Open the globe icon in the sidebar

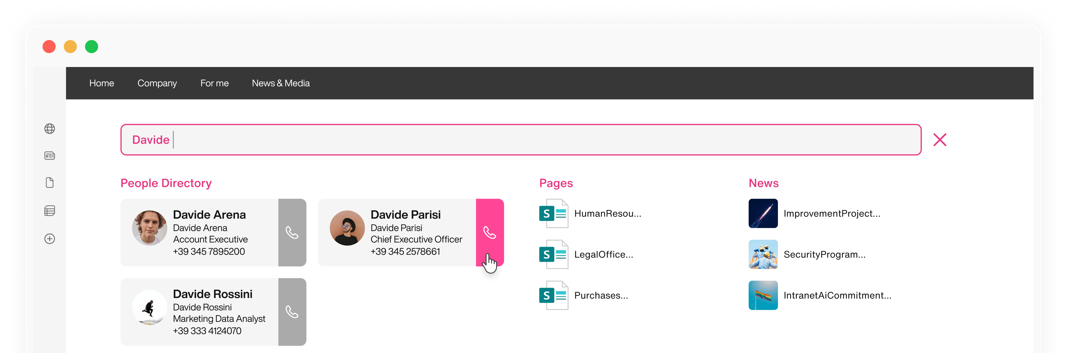[x=50, y=129]
